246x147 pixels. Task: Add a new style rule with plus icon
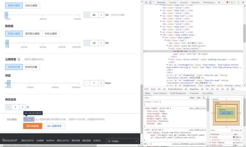(204, 98)
